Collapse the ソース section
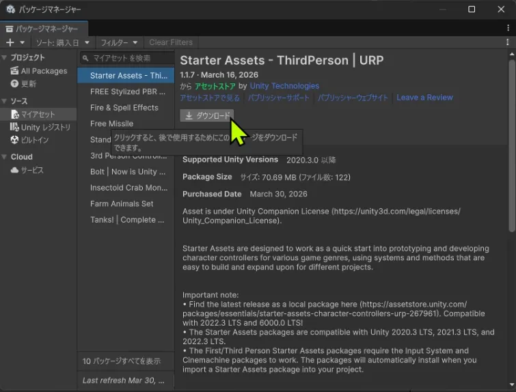The image size is (516, 392). click(5, 102)
